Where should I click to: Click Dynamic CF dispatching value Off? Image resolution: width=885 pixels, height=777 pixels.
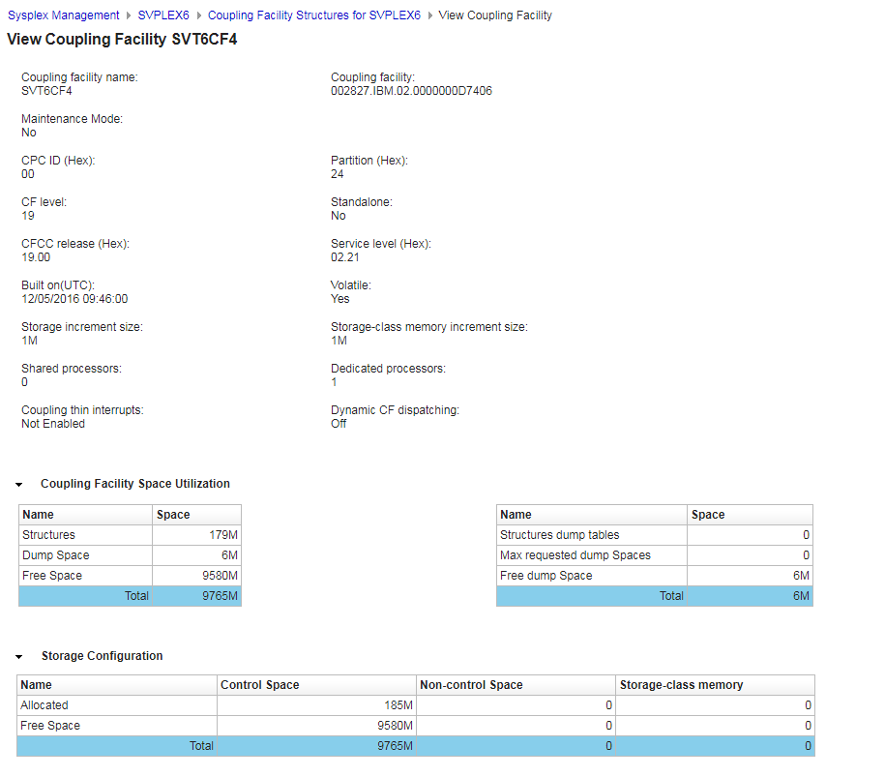pyautogui.click(x=339, y=424)
